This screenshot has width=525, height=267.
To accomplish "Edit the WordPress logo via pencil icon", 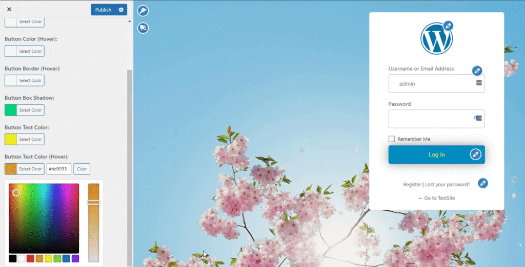I will tap(448, 26).
